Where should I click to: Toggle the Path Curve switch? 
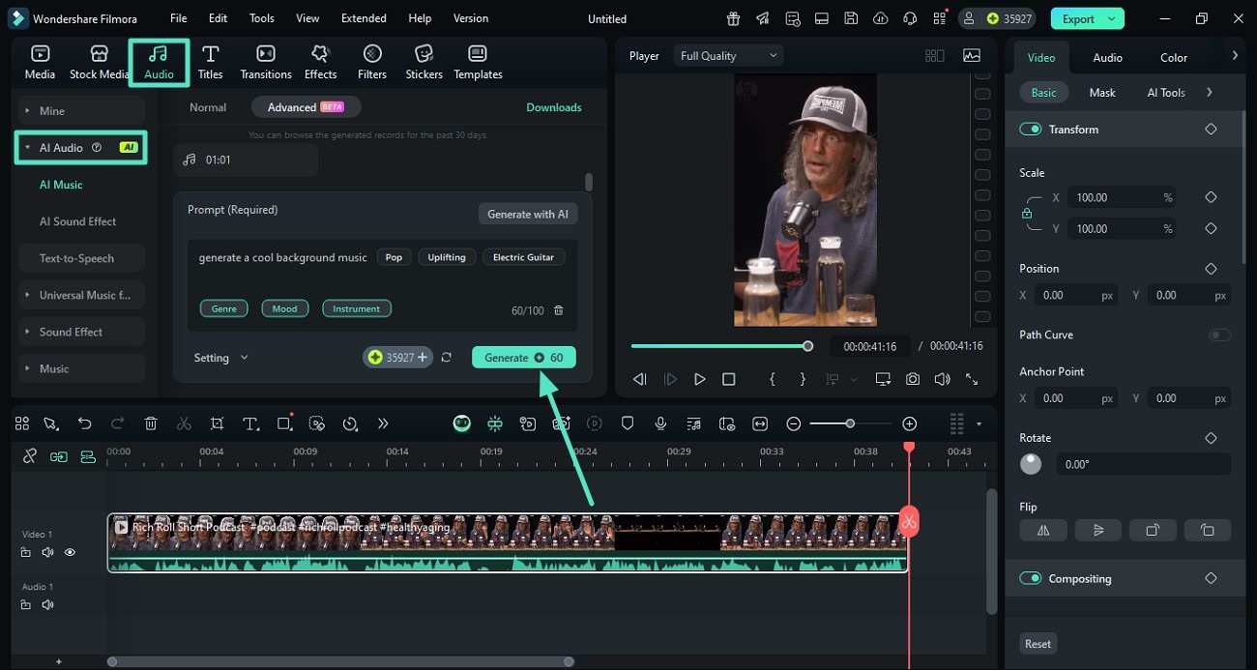tap(1219, 335)
